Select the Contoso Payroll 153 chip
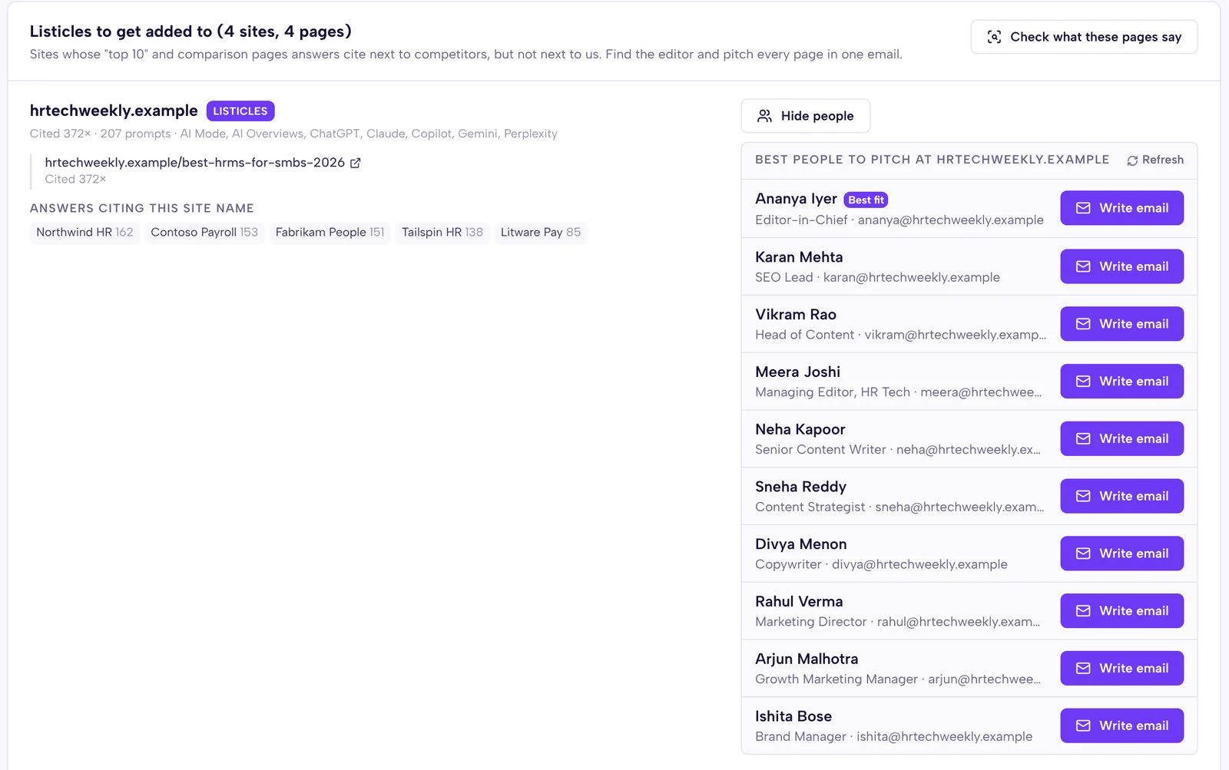Image resolution: width=1229 pixels, height=770 pixels. [x=204, y=233]
